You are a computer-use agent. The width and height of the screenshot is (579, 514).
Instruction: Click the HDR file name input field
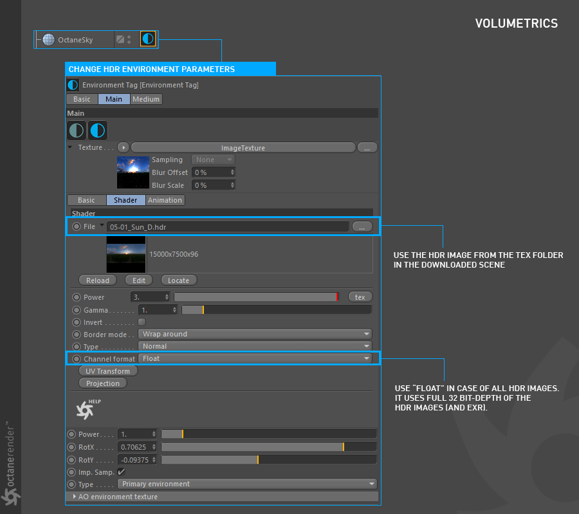[x=228, y=226]
